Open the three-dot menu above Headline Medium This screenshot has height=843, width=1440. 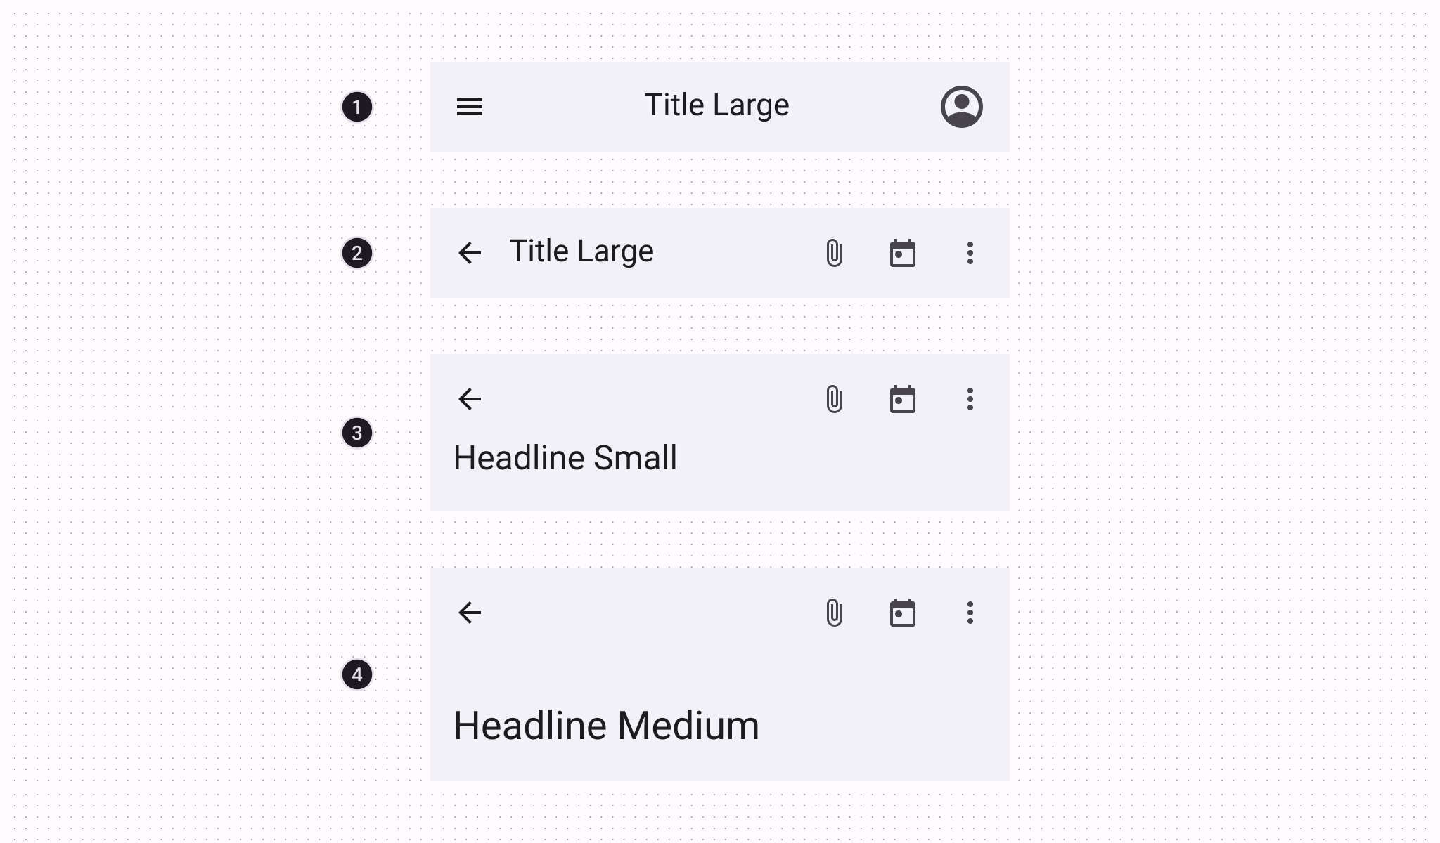coord(970,612)
